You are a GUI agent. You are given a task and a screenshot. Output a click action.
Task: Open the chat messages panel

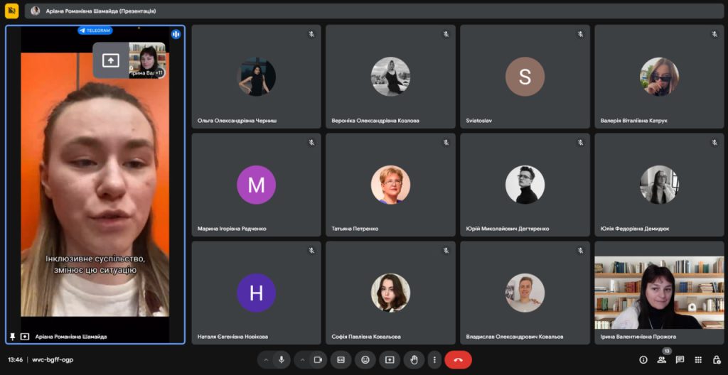pyautogui.click(x=680, y=360)
